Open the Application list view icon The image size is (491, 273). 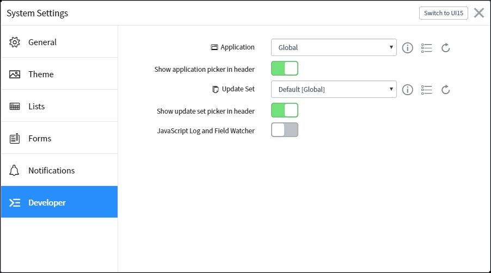[426, 48]
